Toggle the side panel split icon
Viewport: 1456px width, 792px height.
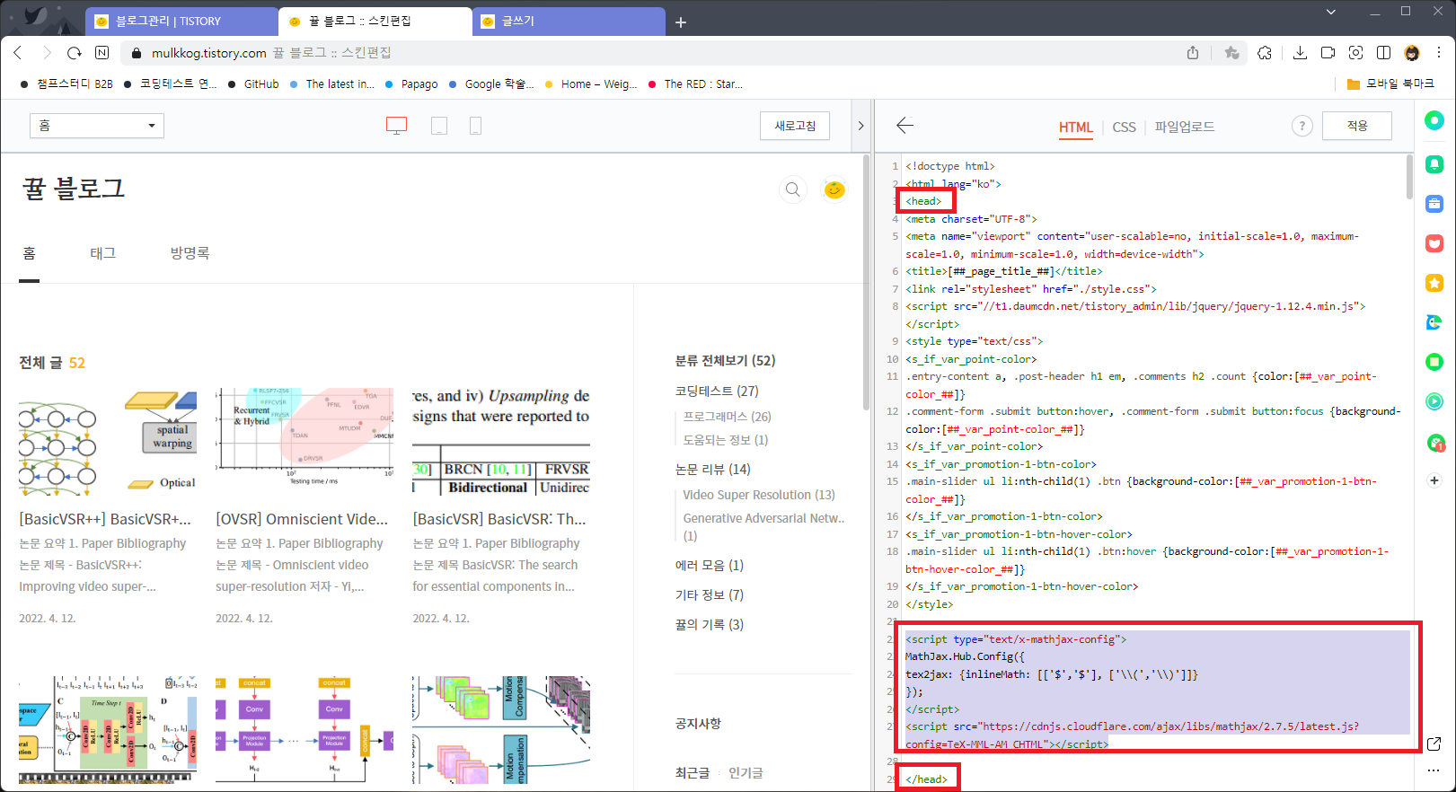[x=1383, y=53]
